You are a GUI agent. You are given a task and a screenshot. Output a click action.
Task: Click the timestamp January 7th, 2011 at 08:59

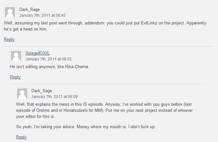[x=55, y=96]
